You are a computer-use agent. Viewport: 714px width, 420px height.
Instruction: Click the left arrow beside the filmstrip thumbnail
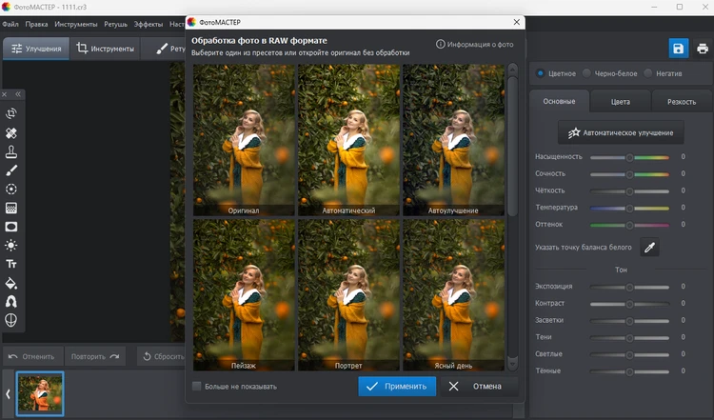click(8, 393)
